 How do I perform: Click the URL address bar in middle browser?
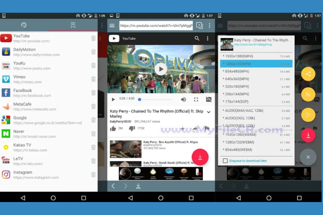156,26
